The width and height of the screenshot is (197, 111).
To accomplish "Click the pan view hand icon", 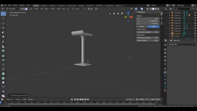I will click(x=118, y=14).
